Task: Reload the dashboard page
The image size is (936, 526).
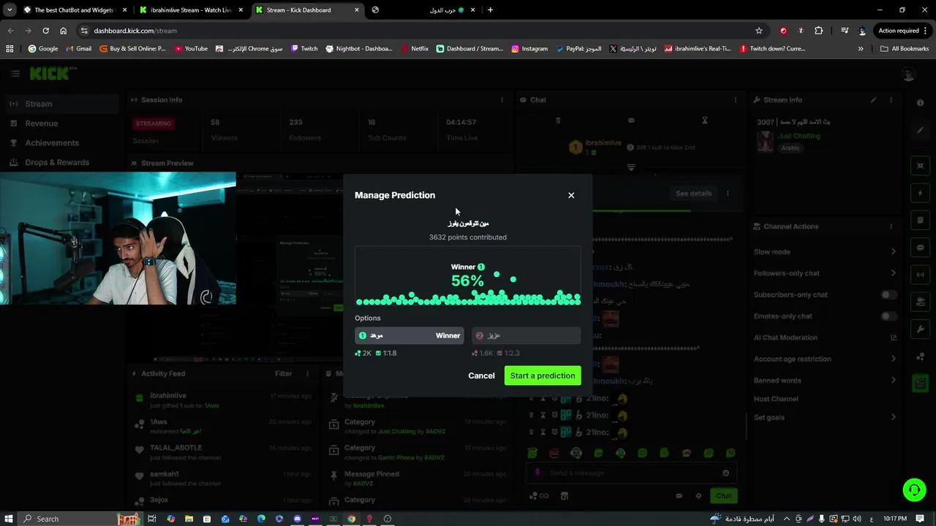Action: coord(45,31)
